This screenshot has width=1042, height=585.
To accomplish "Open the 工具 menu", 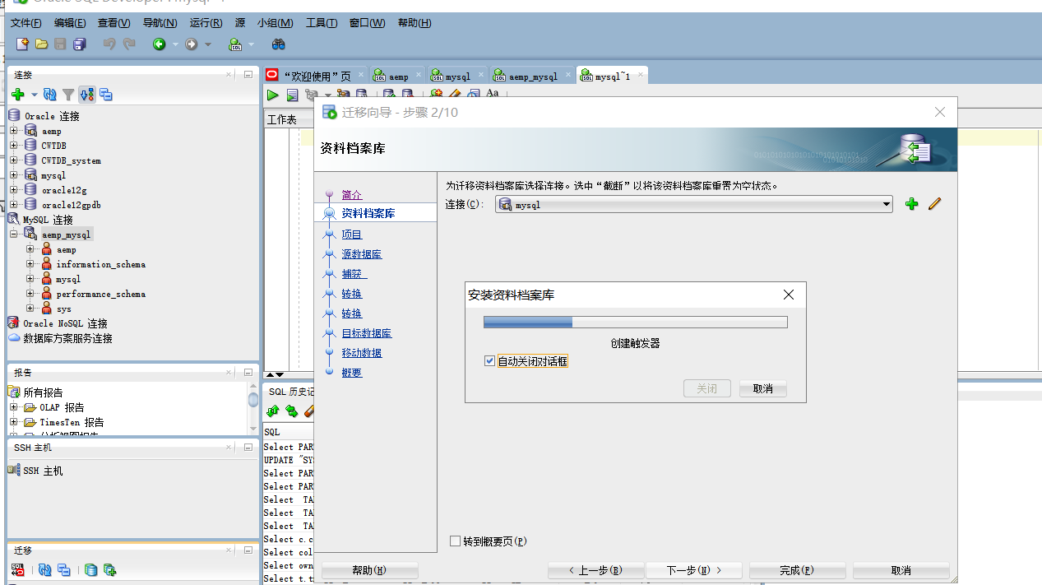I will pos(322,23).
